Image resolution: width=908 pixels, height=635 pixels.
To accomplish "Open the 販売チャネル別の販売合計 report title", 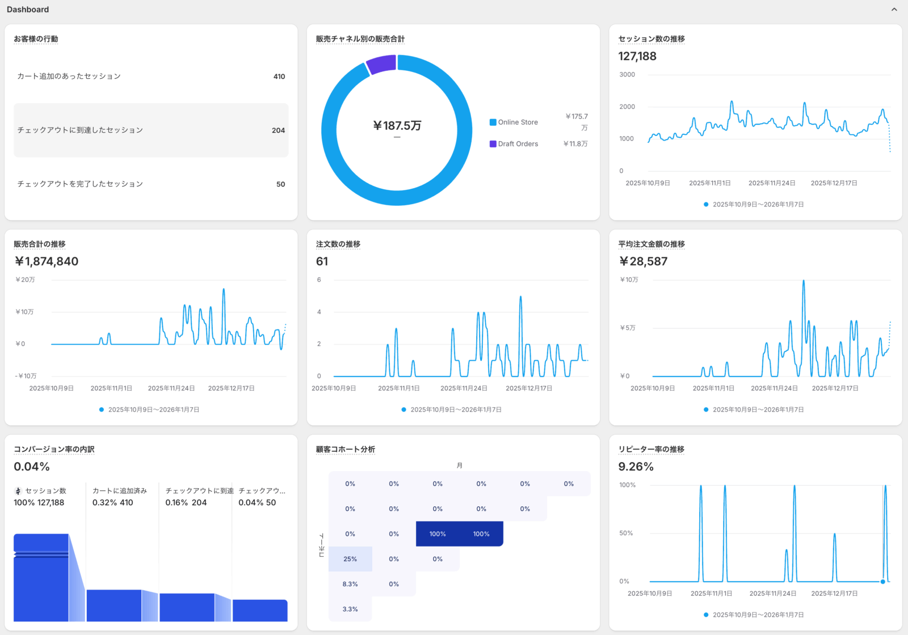I will pyautogui.click(x=360, y=39).
